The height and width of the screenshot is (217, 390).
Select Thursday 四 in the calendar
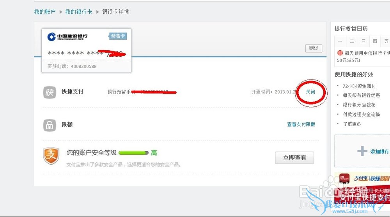tap(375, 41)
